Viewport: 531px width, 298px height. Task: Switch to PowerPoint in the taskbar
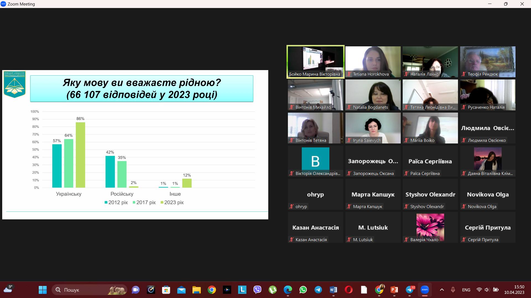coord(394,290)
